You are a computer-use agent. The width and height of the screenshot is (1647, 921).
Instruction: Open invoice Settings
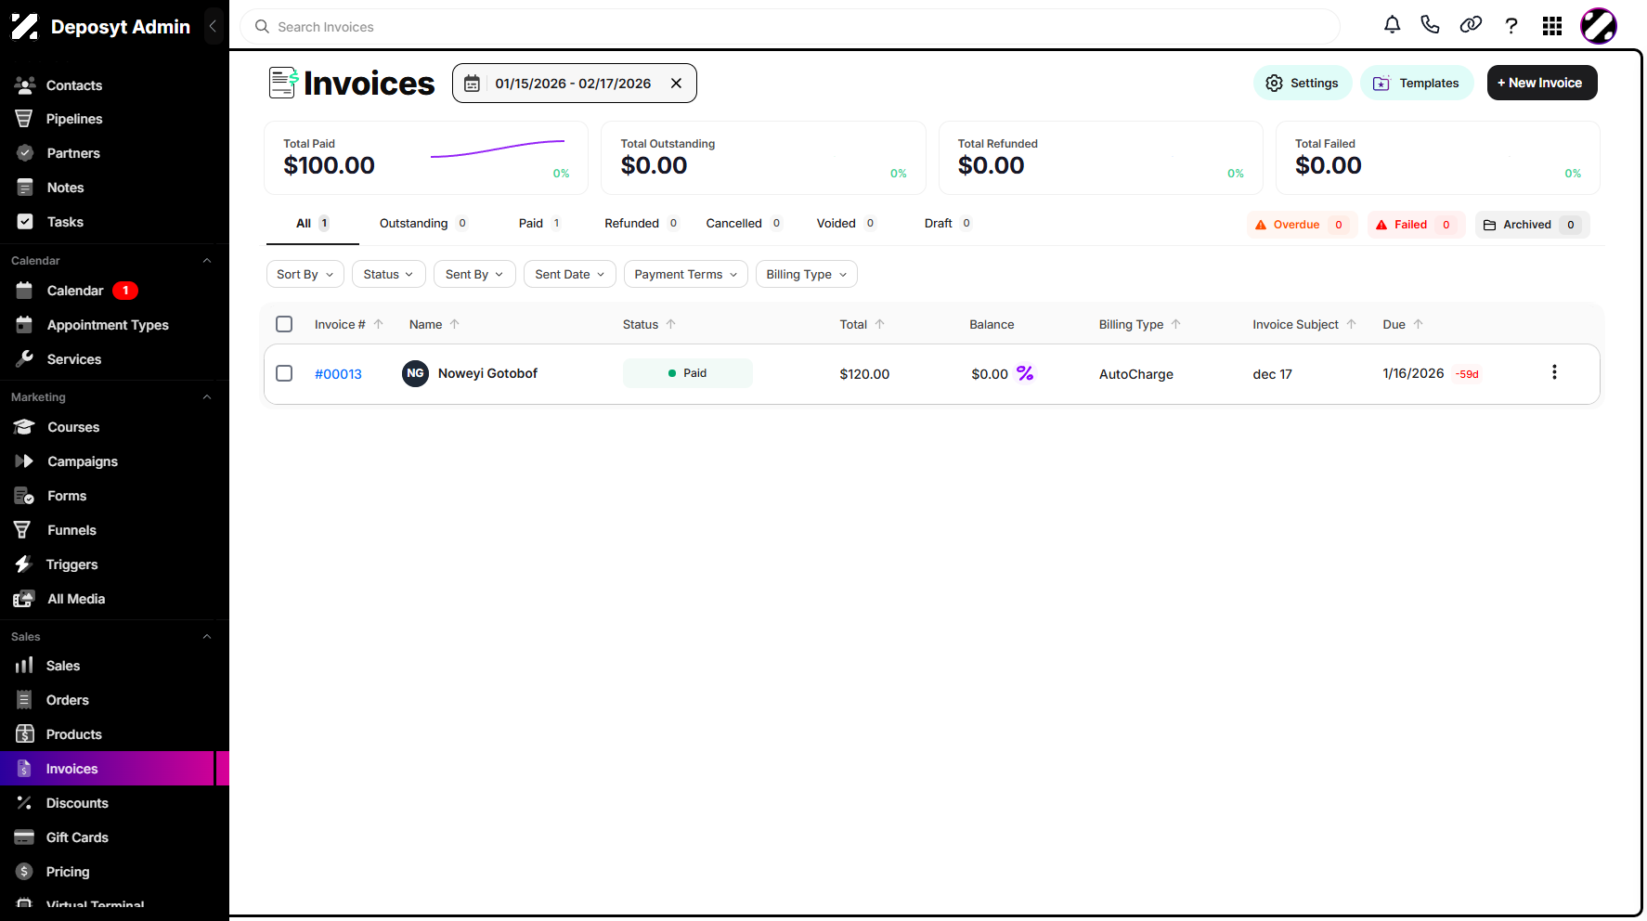[1303, 83]
